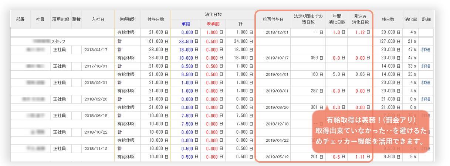Click the 詳細 column header

coord(426,20)
